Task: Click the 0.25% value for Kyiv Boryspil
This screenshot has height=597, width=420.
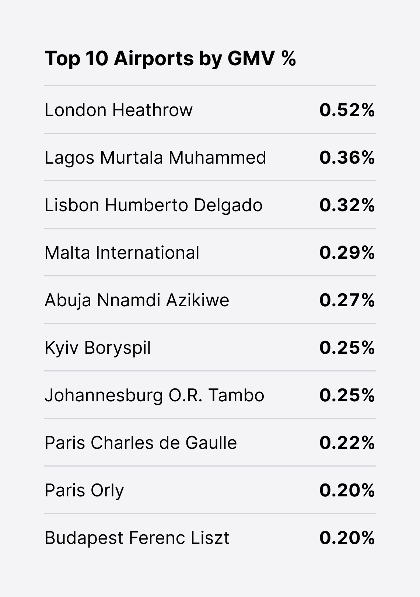Action: (x=347, y=348)
